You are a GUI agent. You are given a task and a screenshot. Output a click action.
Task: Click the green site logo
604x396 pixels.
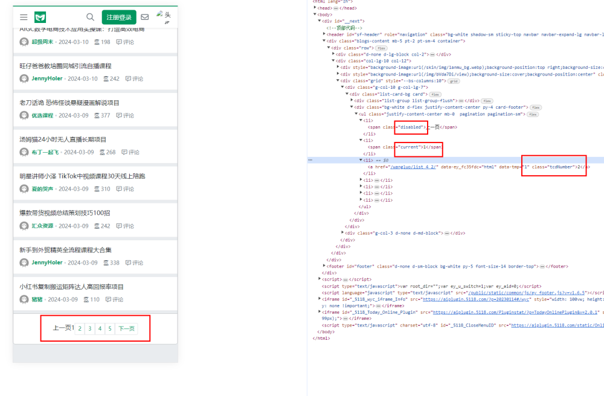(40, 18)
